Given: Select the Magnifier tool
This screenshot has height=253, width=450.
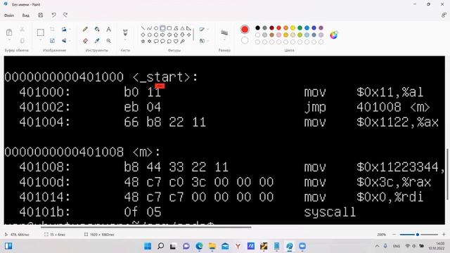Looking at the screenshot, I should tap(108, 41).
